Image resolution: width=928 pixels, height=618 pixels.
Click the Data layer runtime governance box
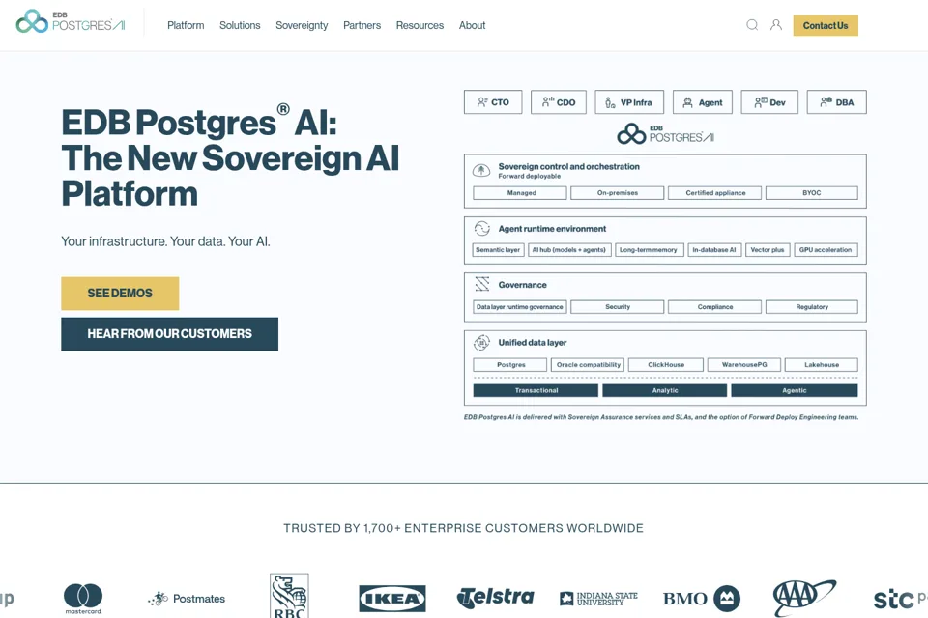pyautogui.click(x=520, y=307)
